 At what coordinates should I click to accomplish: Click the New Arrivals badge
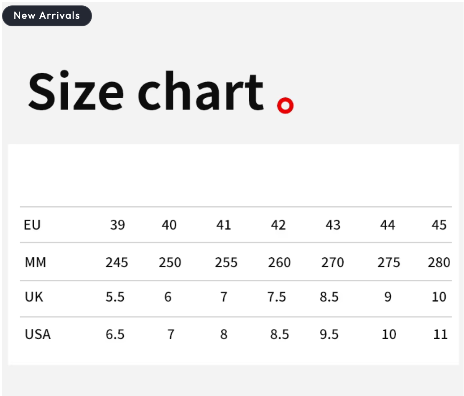pyautogui.click(x=47, y=16)
